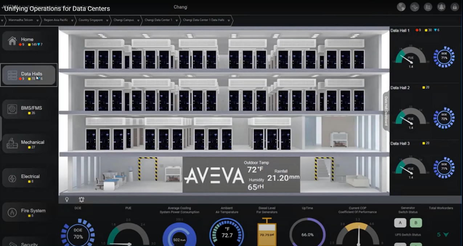The width and height of the screenshot is (463, 246).
Task: Open the Manmadha Telcom breadcrumb dropdown
Action: coord(37,20)
